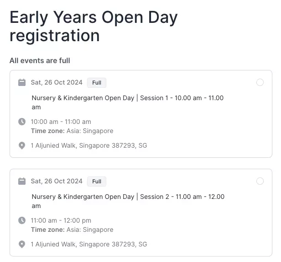
Task: Select the Session 2 radio button
Action: pyautogui.click(x=260, y=181)
